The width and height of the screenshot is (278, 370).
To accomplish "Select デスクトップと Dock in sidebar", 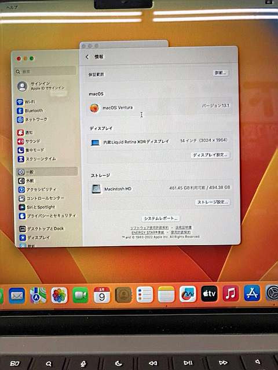I will pyautogui.click(x=45, y=229).
